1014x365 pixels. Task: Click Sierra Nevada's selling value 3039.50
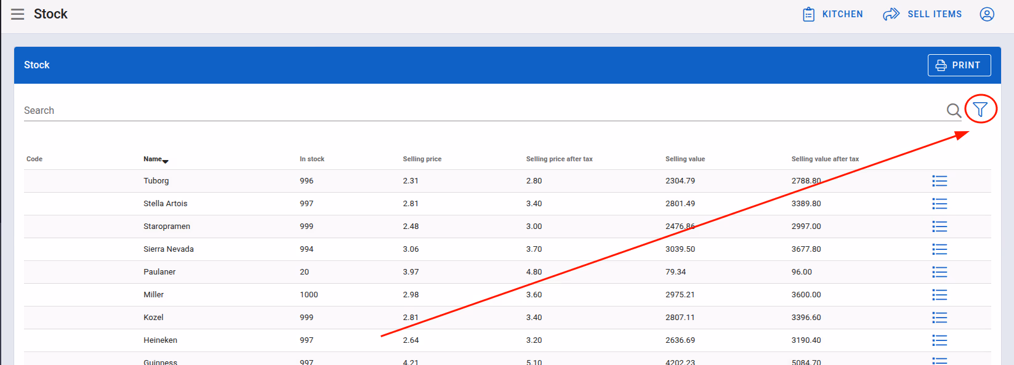[x=680, y=249]
